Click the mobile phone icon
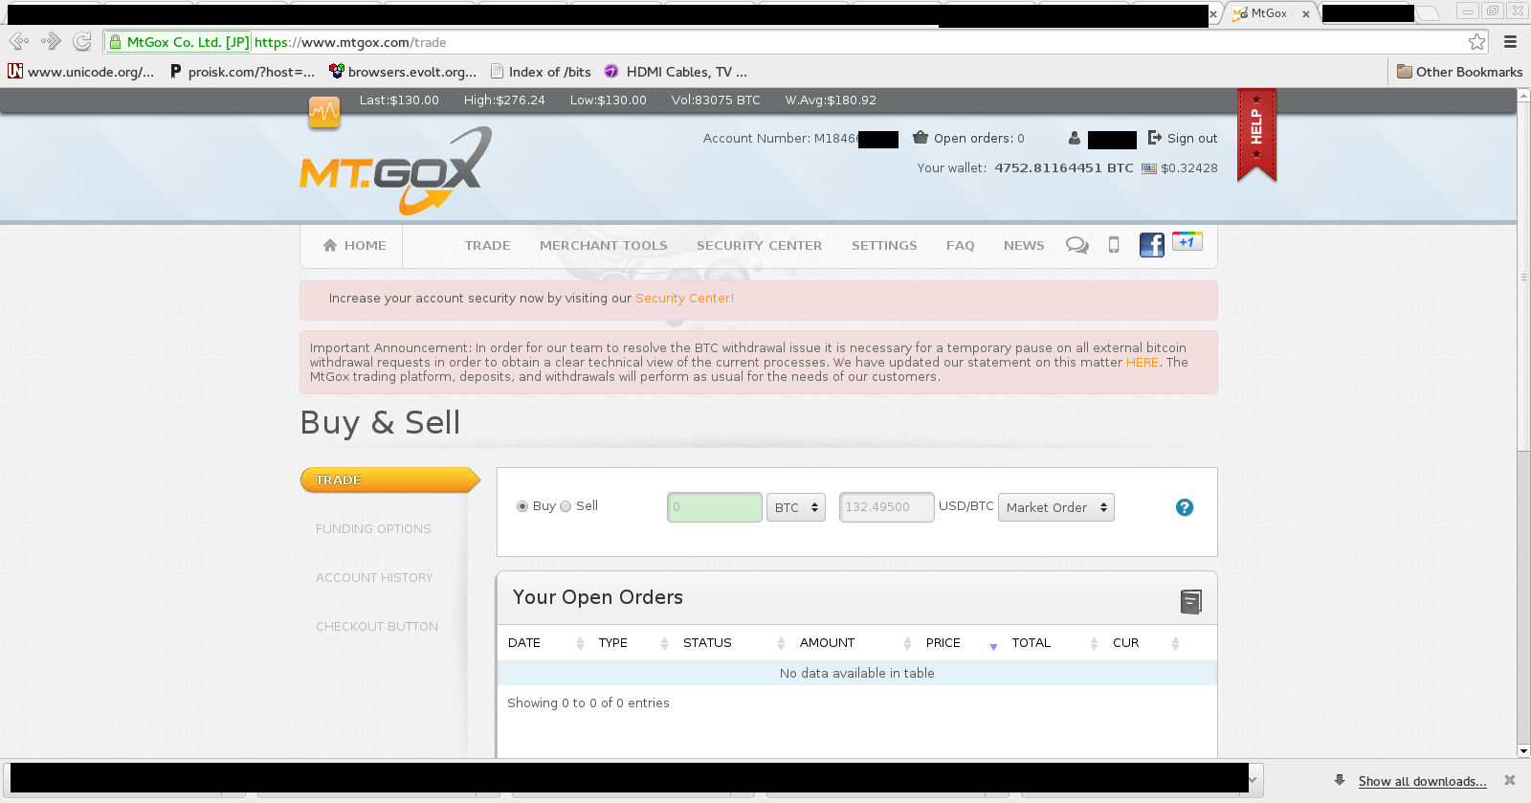This screenshot has height=803, width=1531. (1114, 245)
